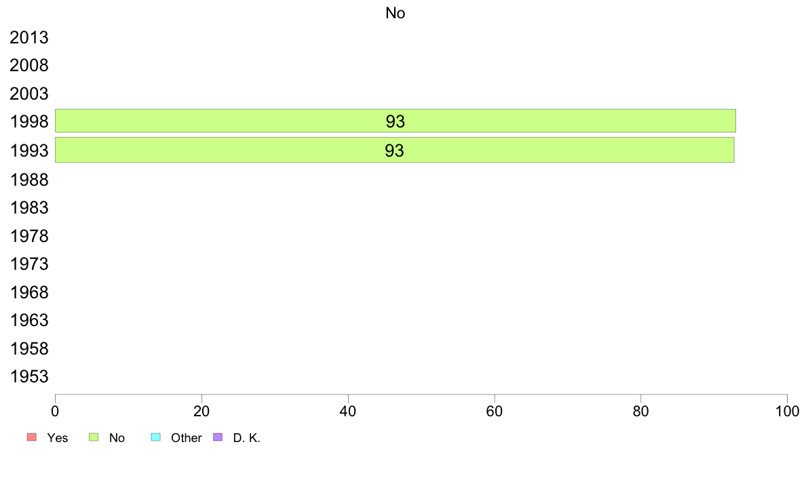Click the x-axis tick label 0
The width and height of the screenshot is (806, 499).
(55, 411)
